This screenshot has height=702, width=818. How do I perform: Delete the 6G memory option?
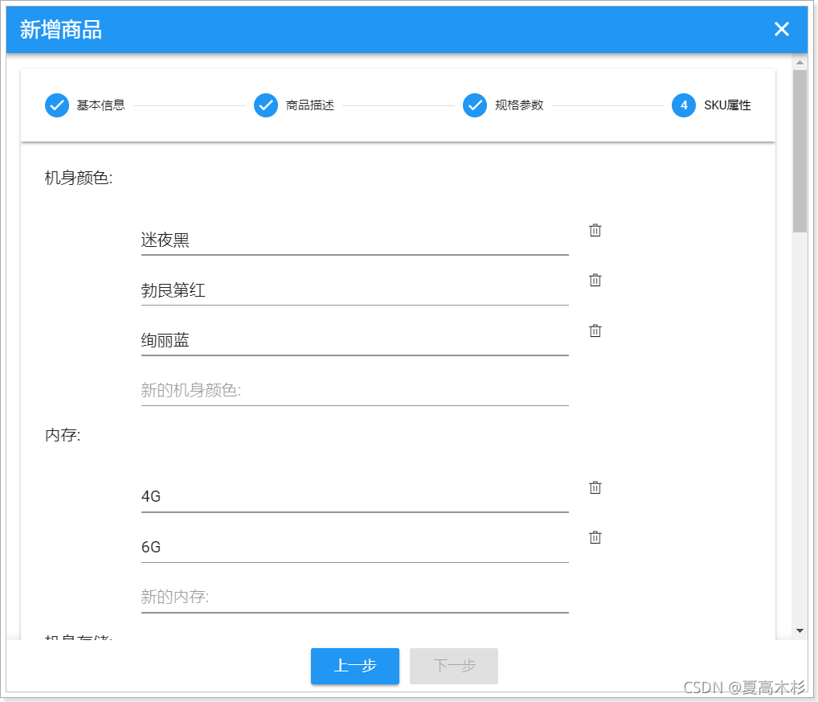[x=595, y=537]
